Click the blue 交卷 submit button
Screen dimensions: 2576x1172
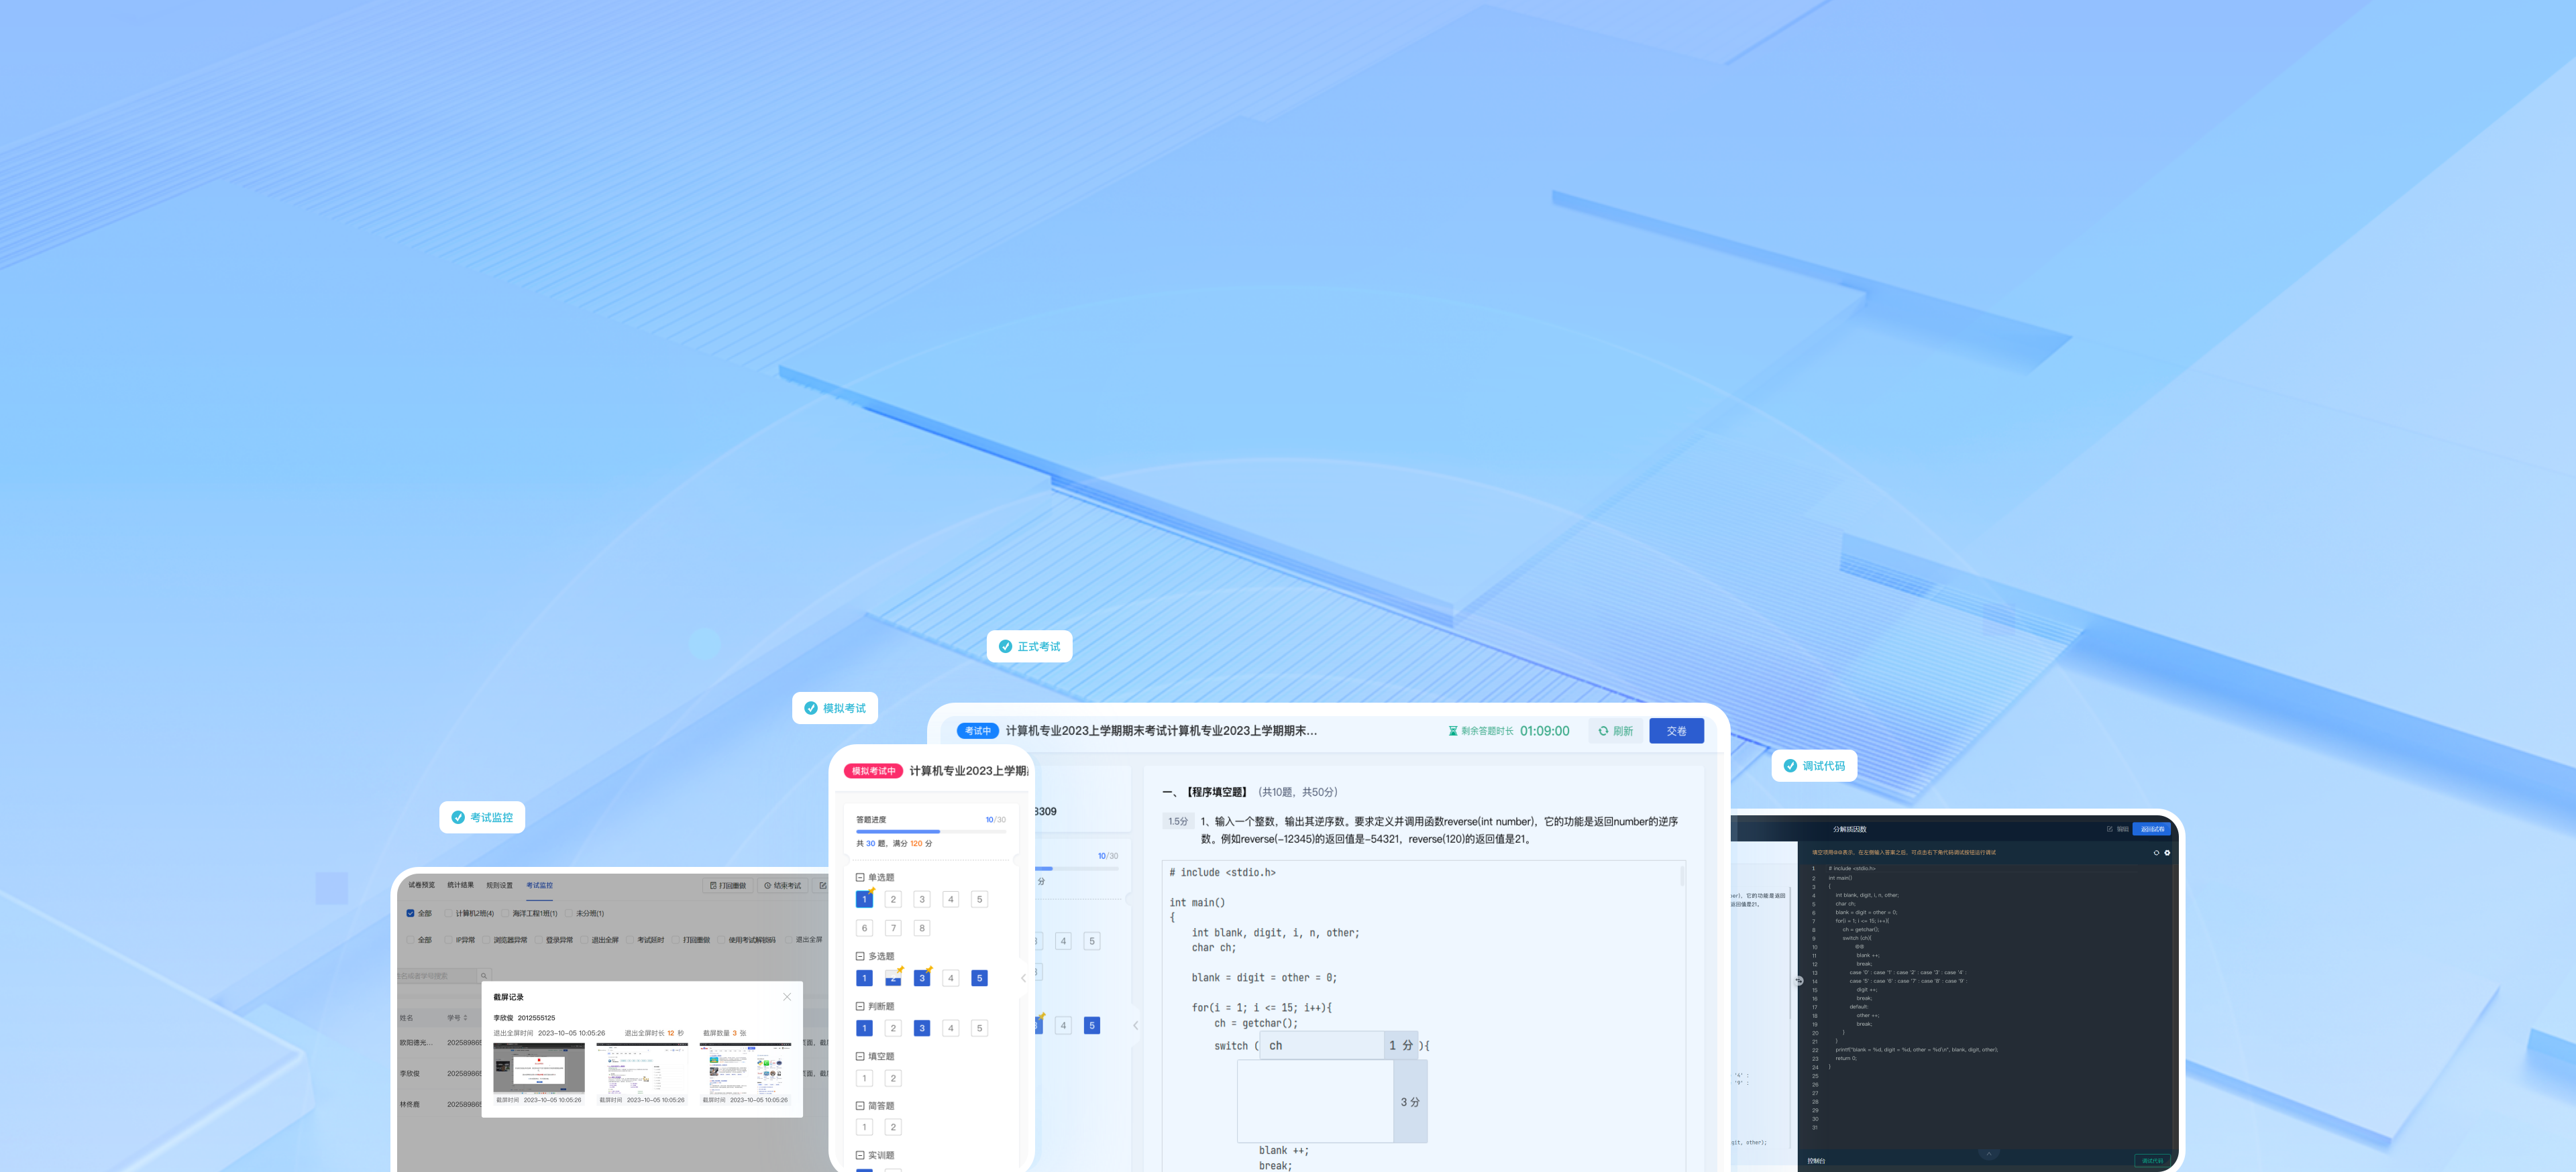point(1676,730)
